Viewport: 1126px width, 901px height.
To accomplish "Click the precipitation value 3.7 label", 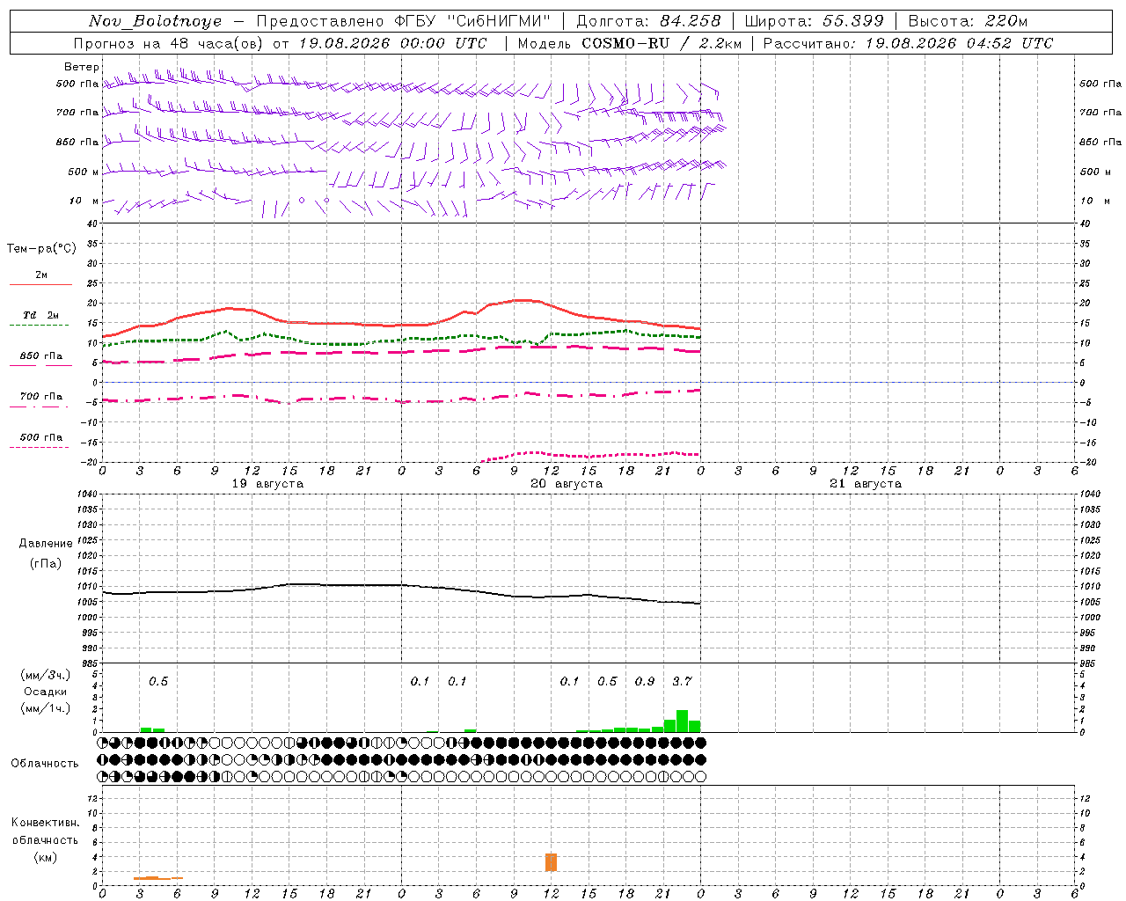I will coord(682,681).
